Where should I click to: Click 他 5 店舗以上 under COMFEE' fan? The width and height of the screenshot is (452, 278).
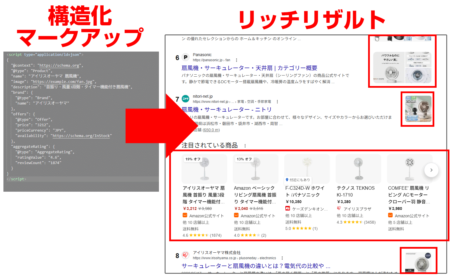point(400,222)
